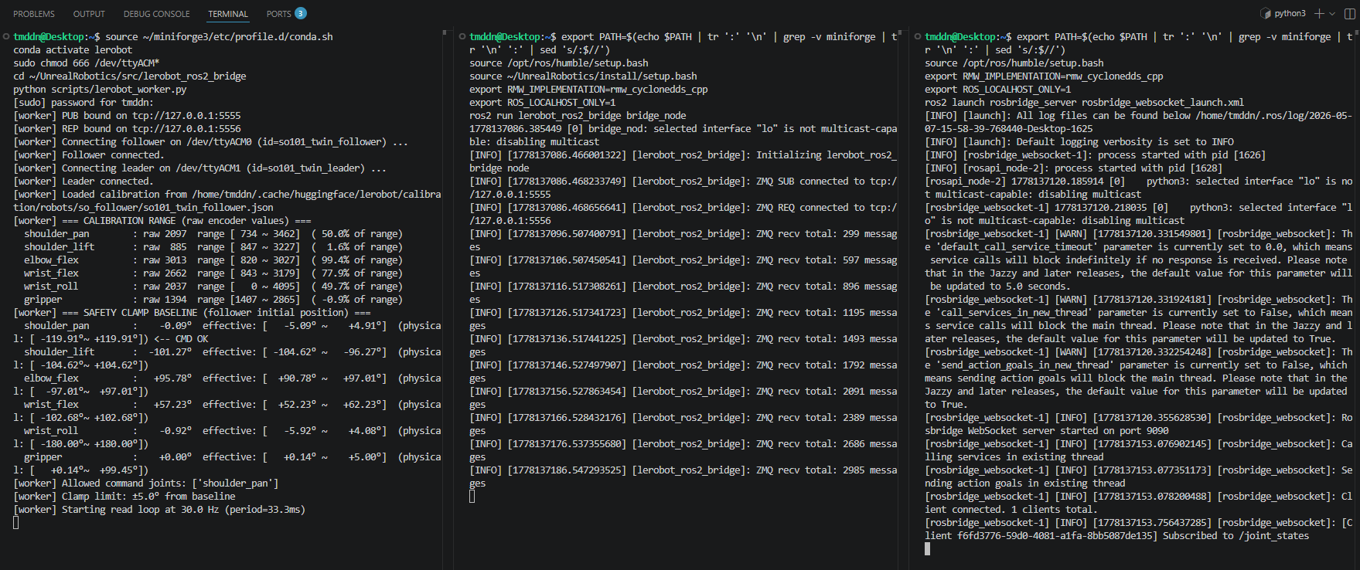Screen dimensions: 1360x570
Task: Switch to the OUTPUT tab
Action: 89,14
